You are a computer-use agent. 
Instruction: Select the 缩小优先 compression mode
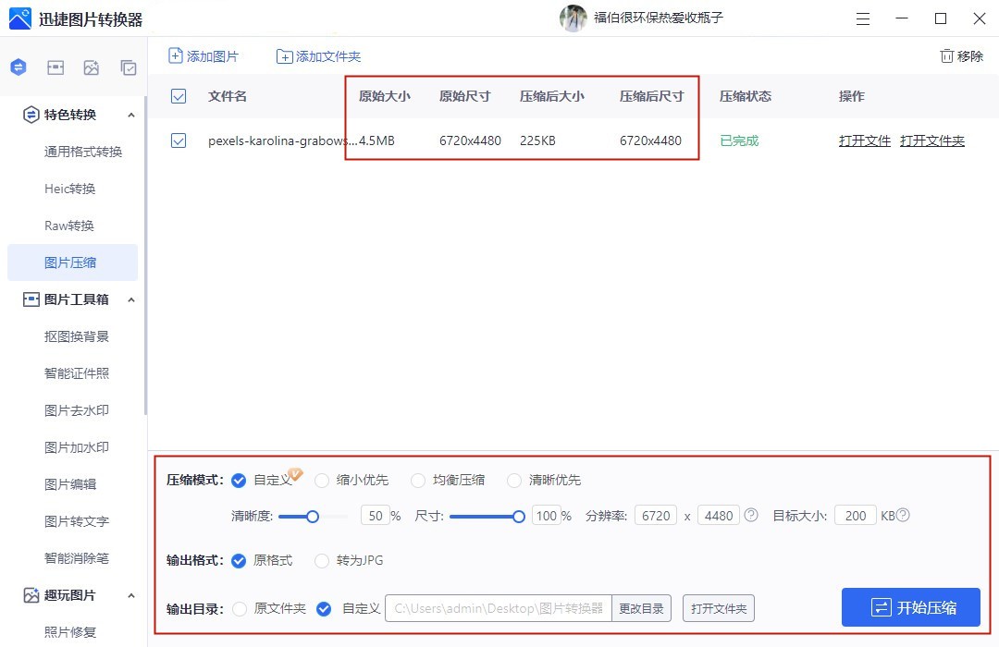click(322, 480)
